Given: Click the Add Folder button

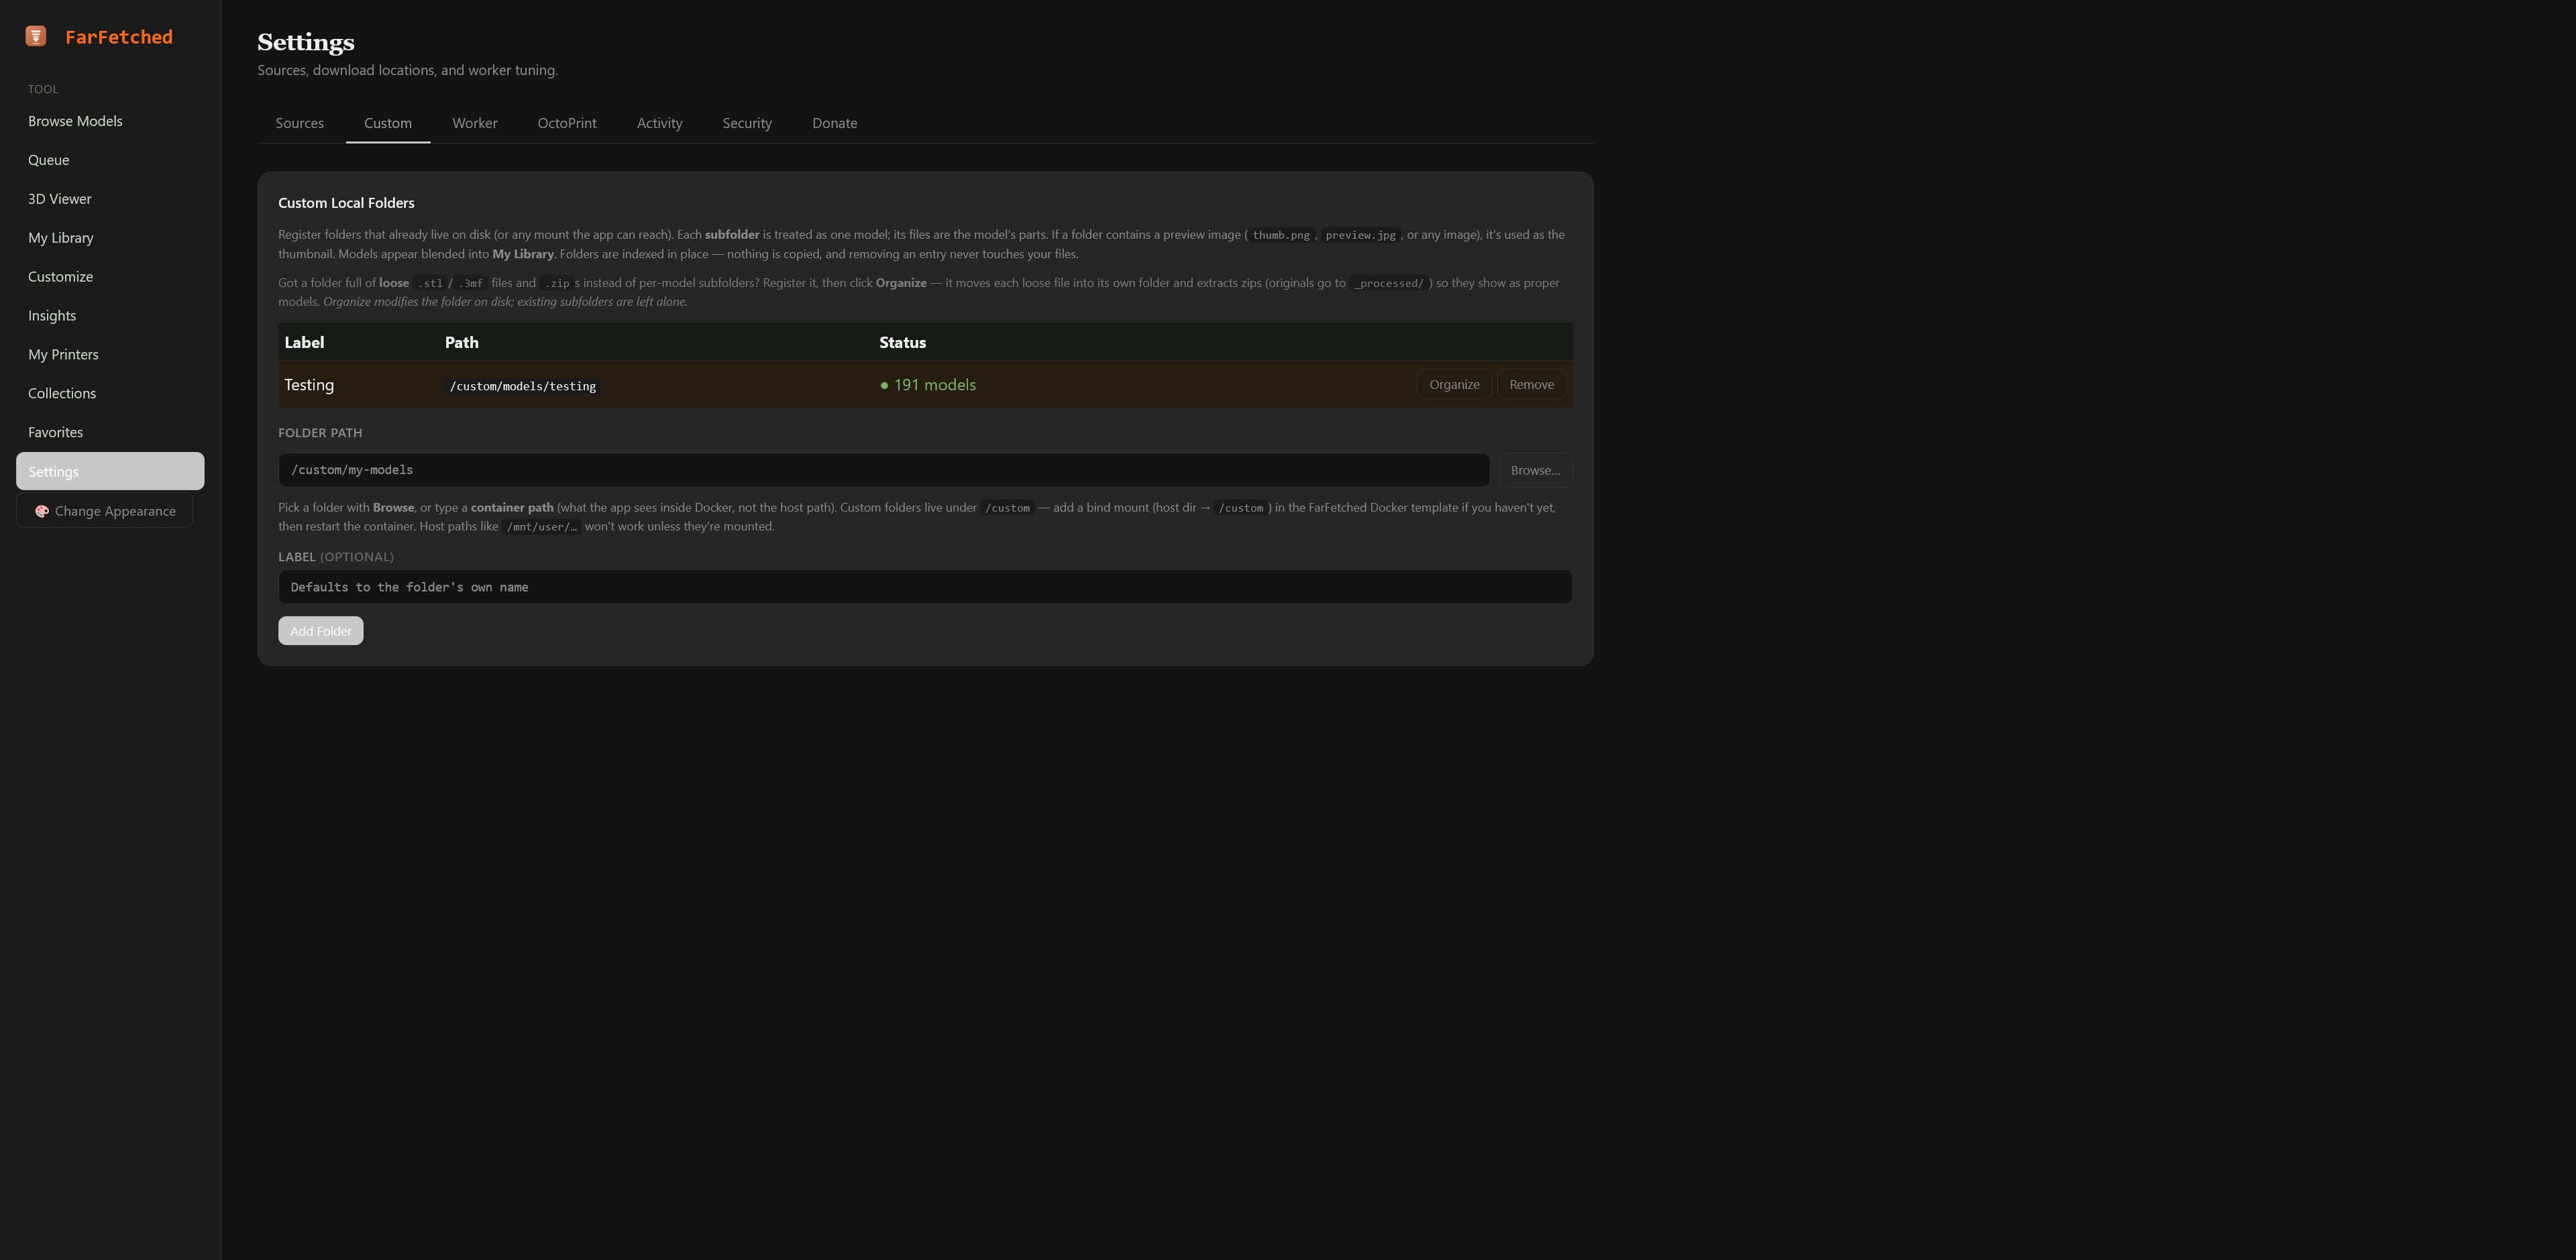Looking at the screenshot, I should 320,631.
